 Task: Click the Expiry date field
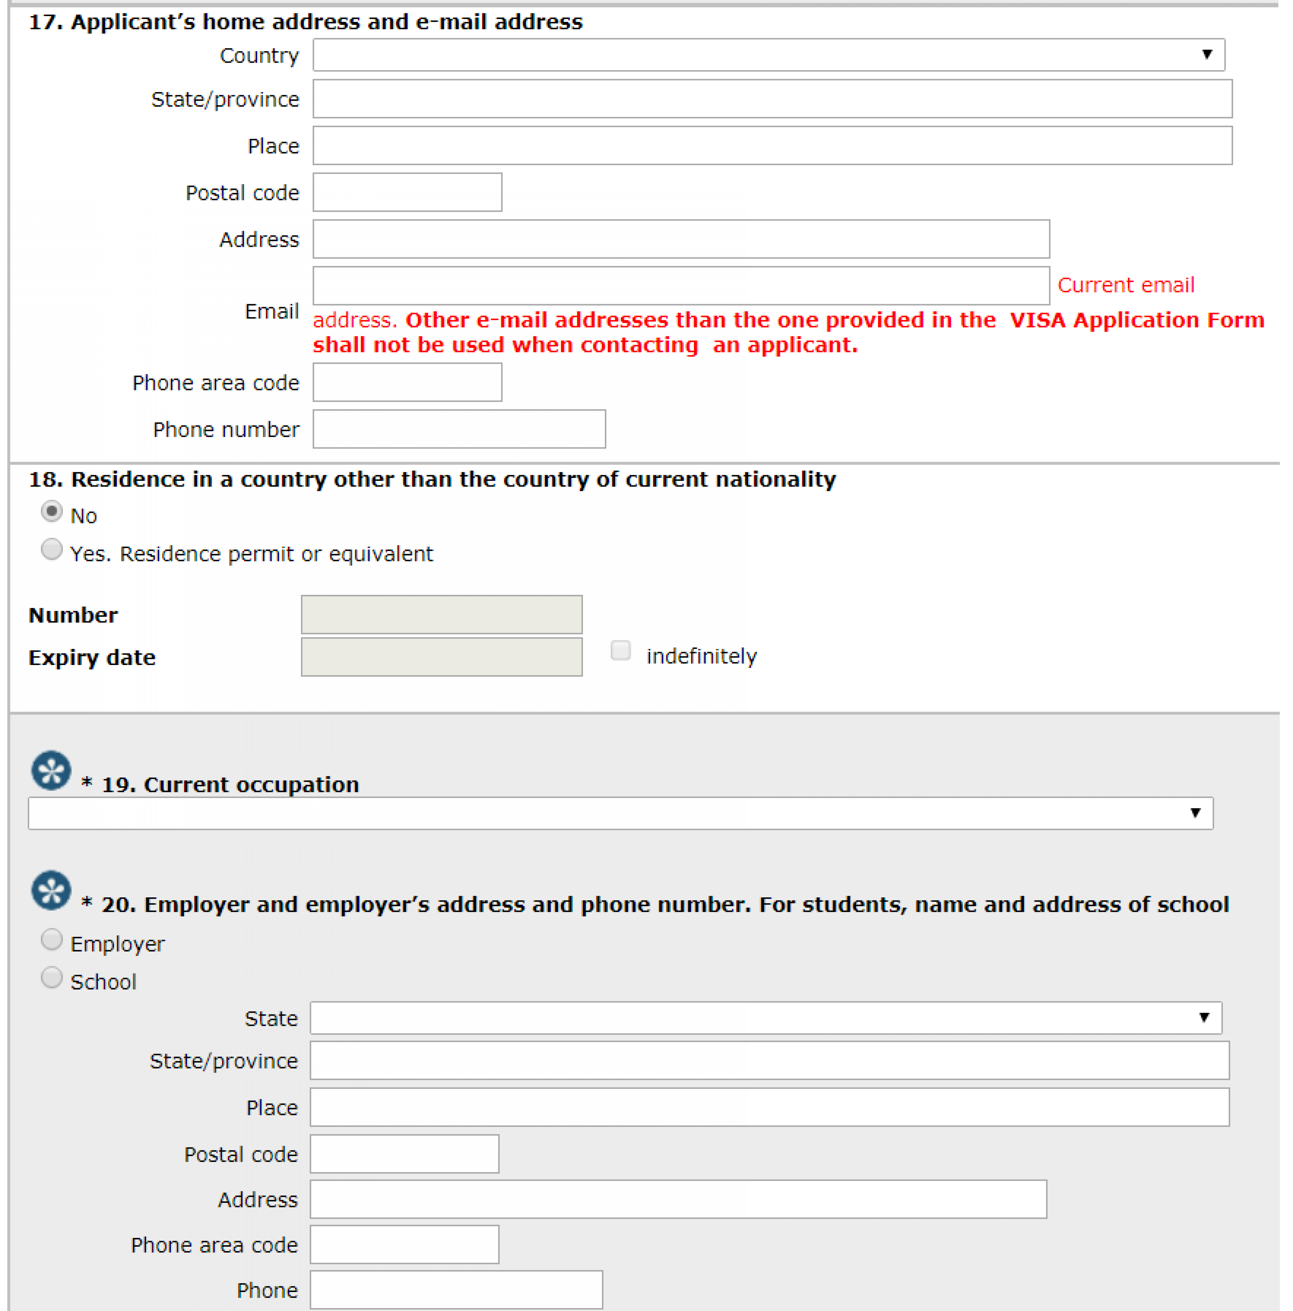[441, 657]
